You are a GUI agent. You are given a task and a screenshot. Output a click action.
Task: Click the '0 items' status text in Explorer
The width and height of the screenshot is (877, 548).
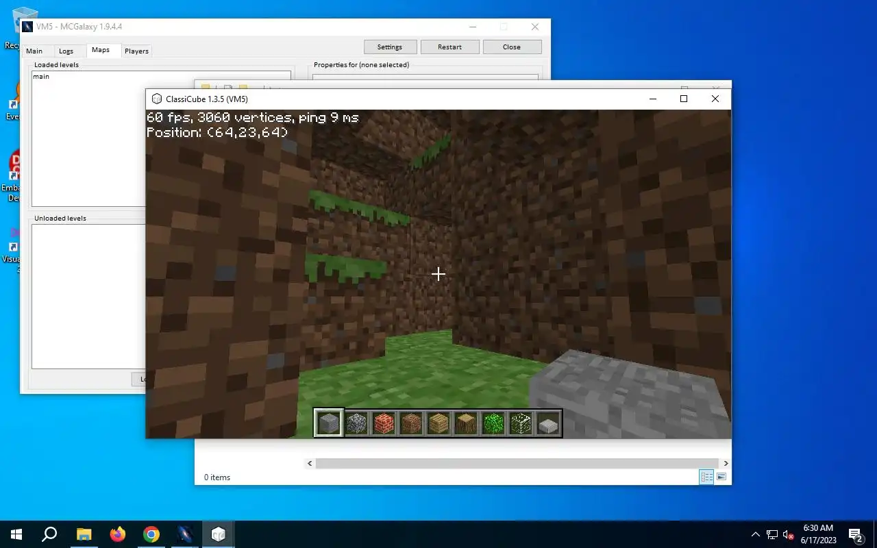point(217,477)
